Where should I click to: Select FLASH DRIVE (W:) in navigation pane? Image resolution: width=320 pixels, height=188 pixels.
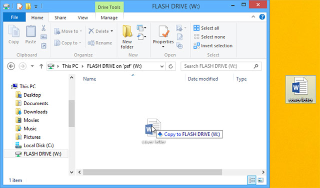[x=36, y=154]
